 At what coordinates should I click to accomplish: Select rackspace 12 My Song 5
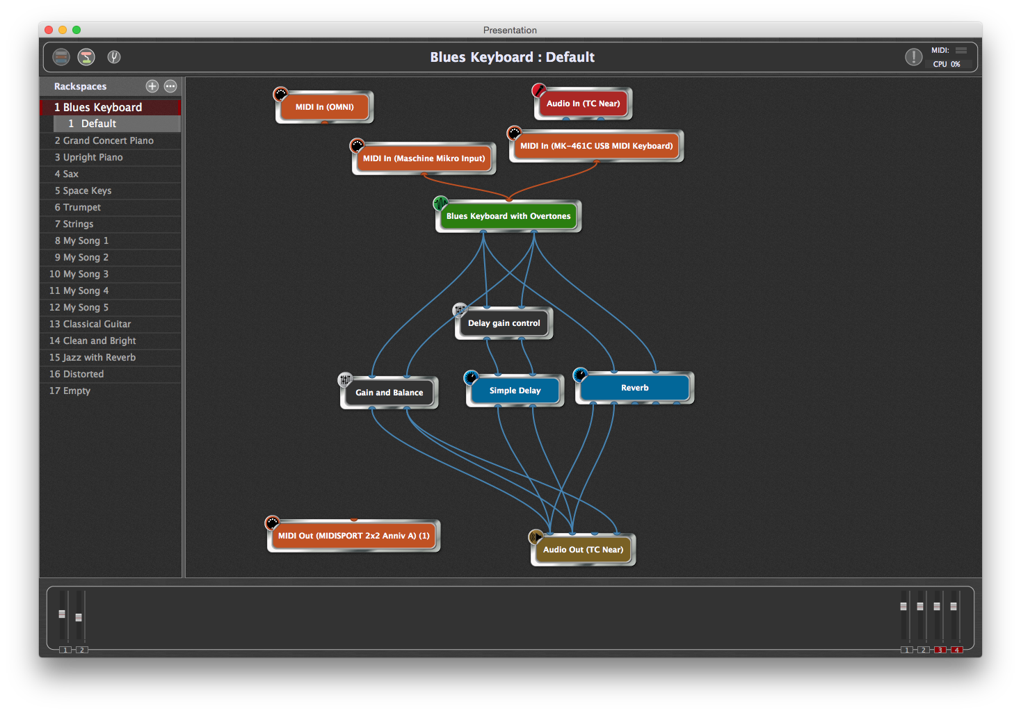[111, 307]
